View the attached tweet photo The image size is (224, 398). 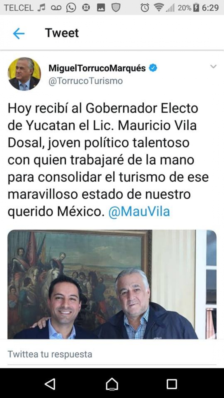(x=112, y=284)
